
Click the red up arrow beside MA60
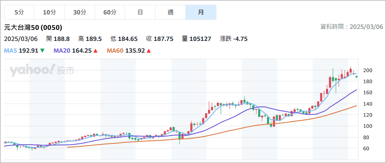149,51
